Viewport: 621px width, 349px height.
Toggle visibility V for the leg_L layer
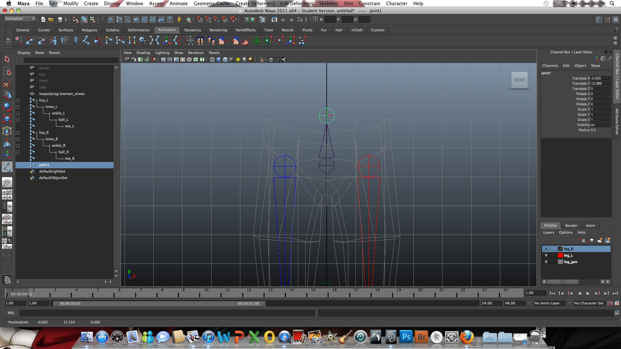(x=546, y=255)
